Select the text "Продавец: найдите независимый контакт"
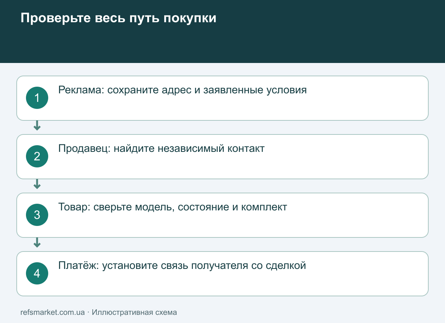This screenshot has height=323, width=445. (161, 149)
